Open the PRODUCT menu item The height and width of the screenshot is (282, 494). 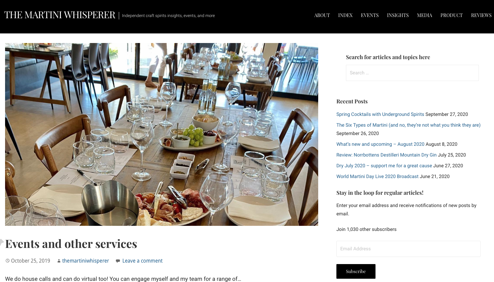tap(451, 15)
